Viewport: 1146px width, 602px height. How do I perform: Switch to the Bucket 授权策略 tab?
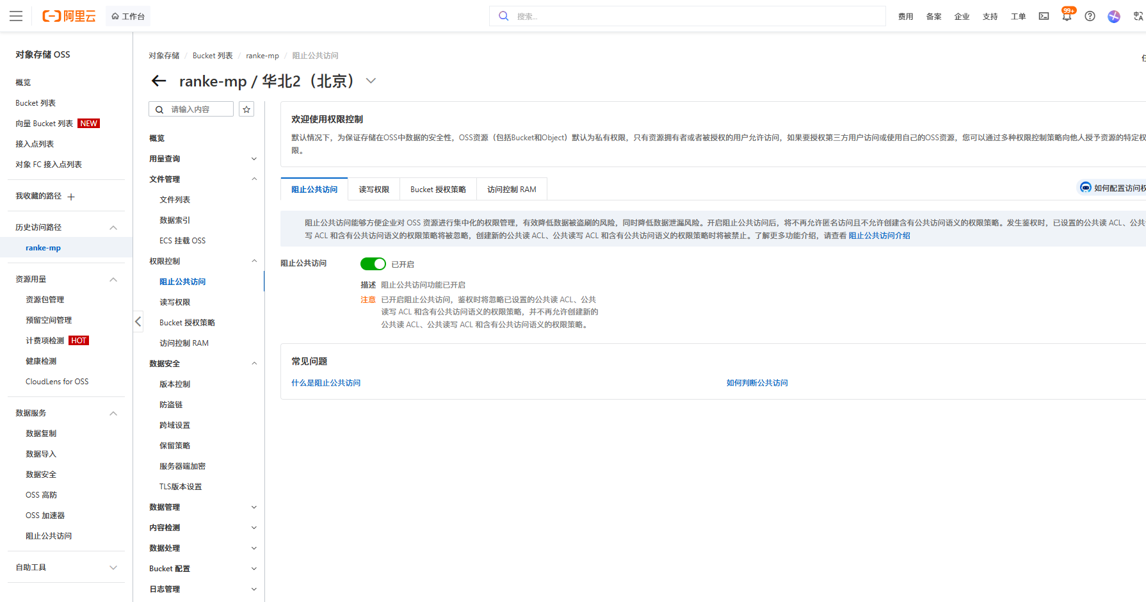[x=439, y=190]
